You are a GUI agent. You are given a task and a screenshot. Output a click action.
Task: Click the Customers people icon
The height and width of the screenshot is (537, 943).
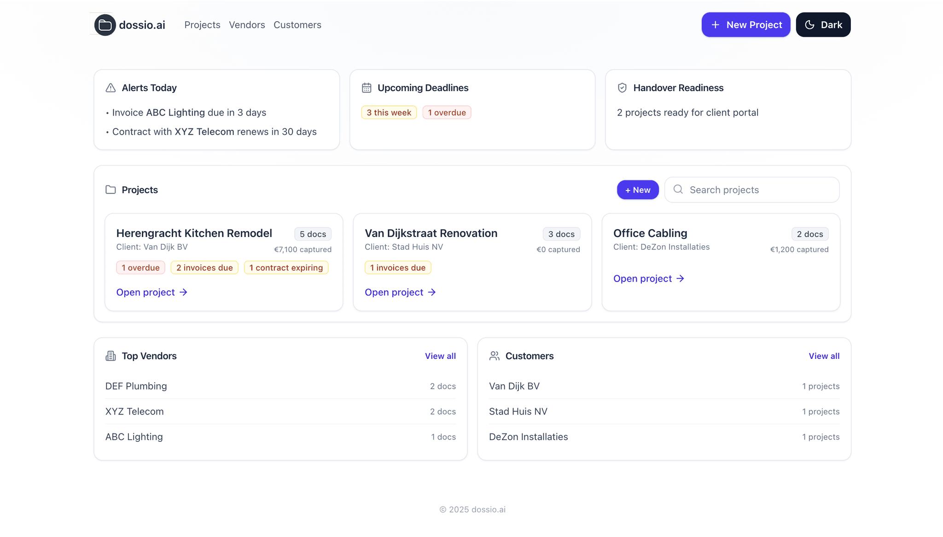click(495, 356)
